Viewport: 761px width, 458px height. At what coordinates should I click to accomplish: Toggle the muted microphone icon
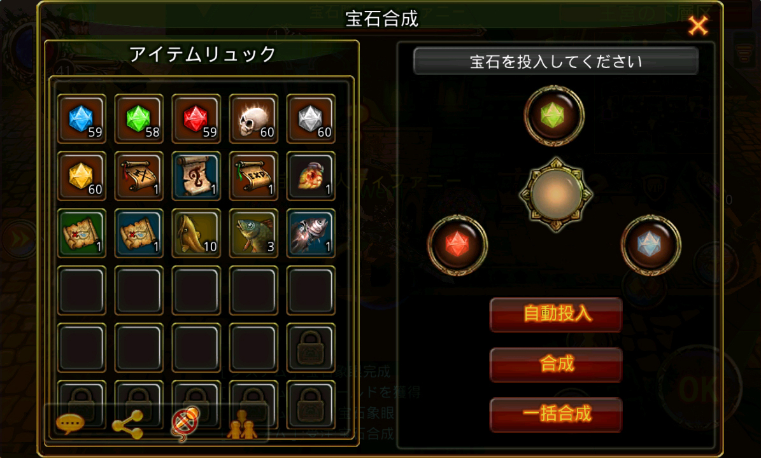pos(185,423)
